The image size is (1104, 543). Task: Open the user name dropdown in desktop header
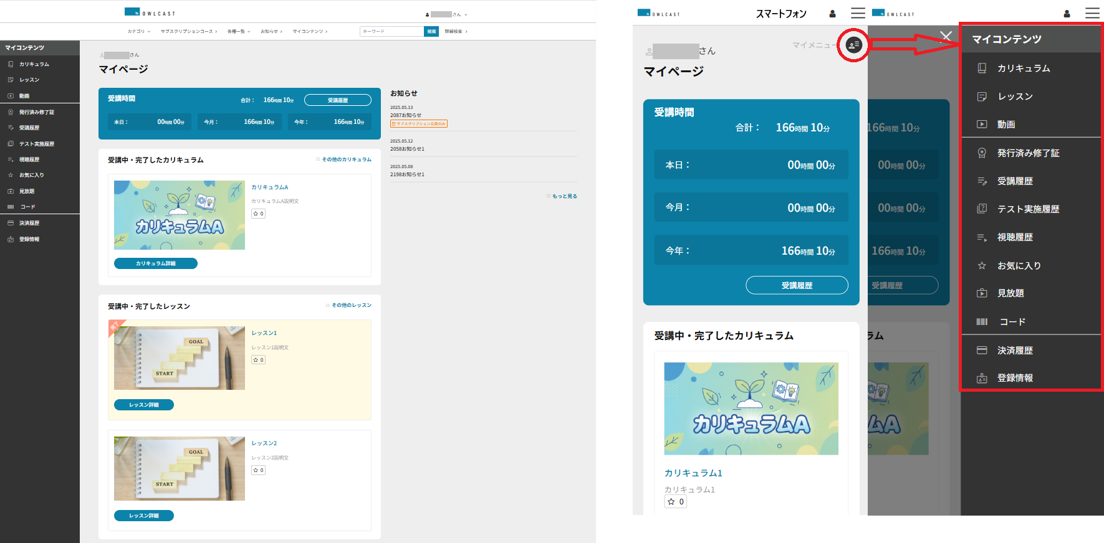point(447,14)
